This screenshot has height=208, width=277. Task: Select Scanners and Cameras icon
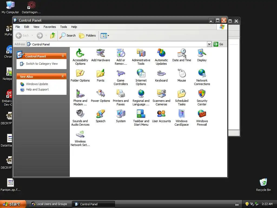[161, 97]
